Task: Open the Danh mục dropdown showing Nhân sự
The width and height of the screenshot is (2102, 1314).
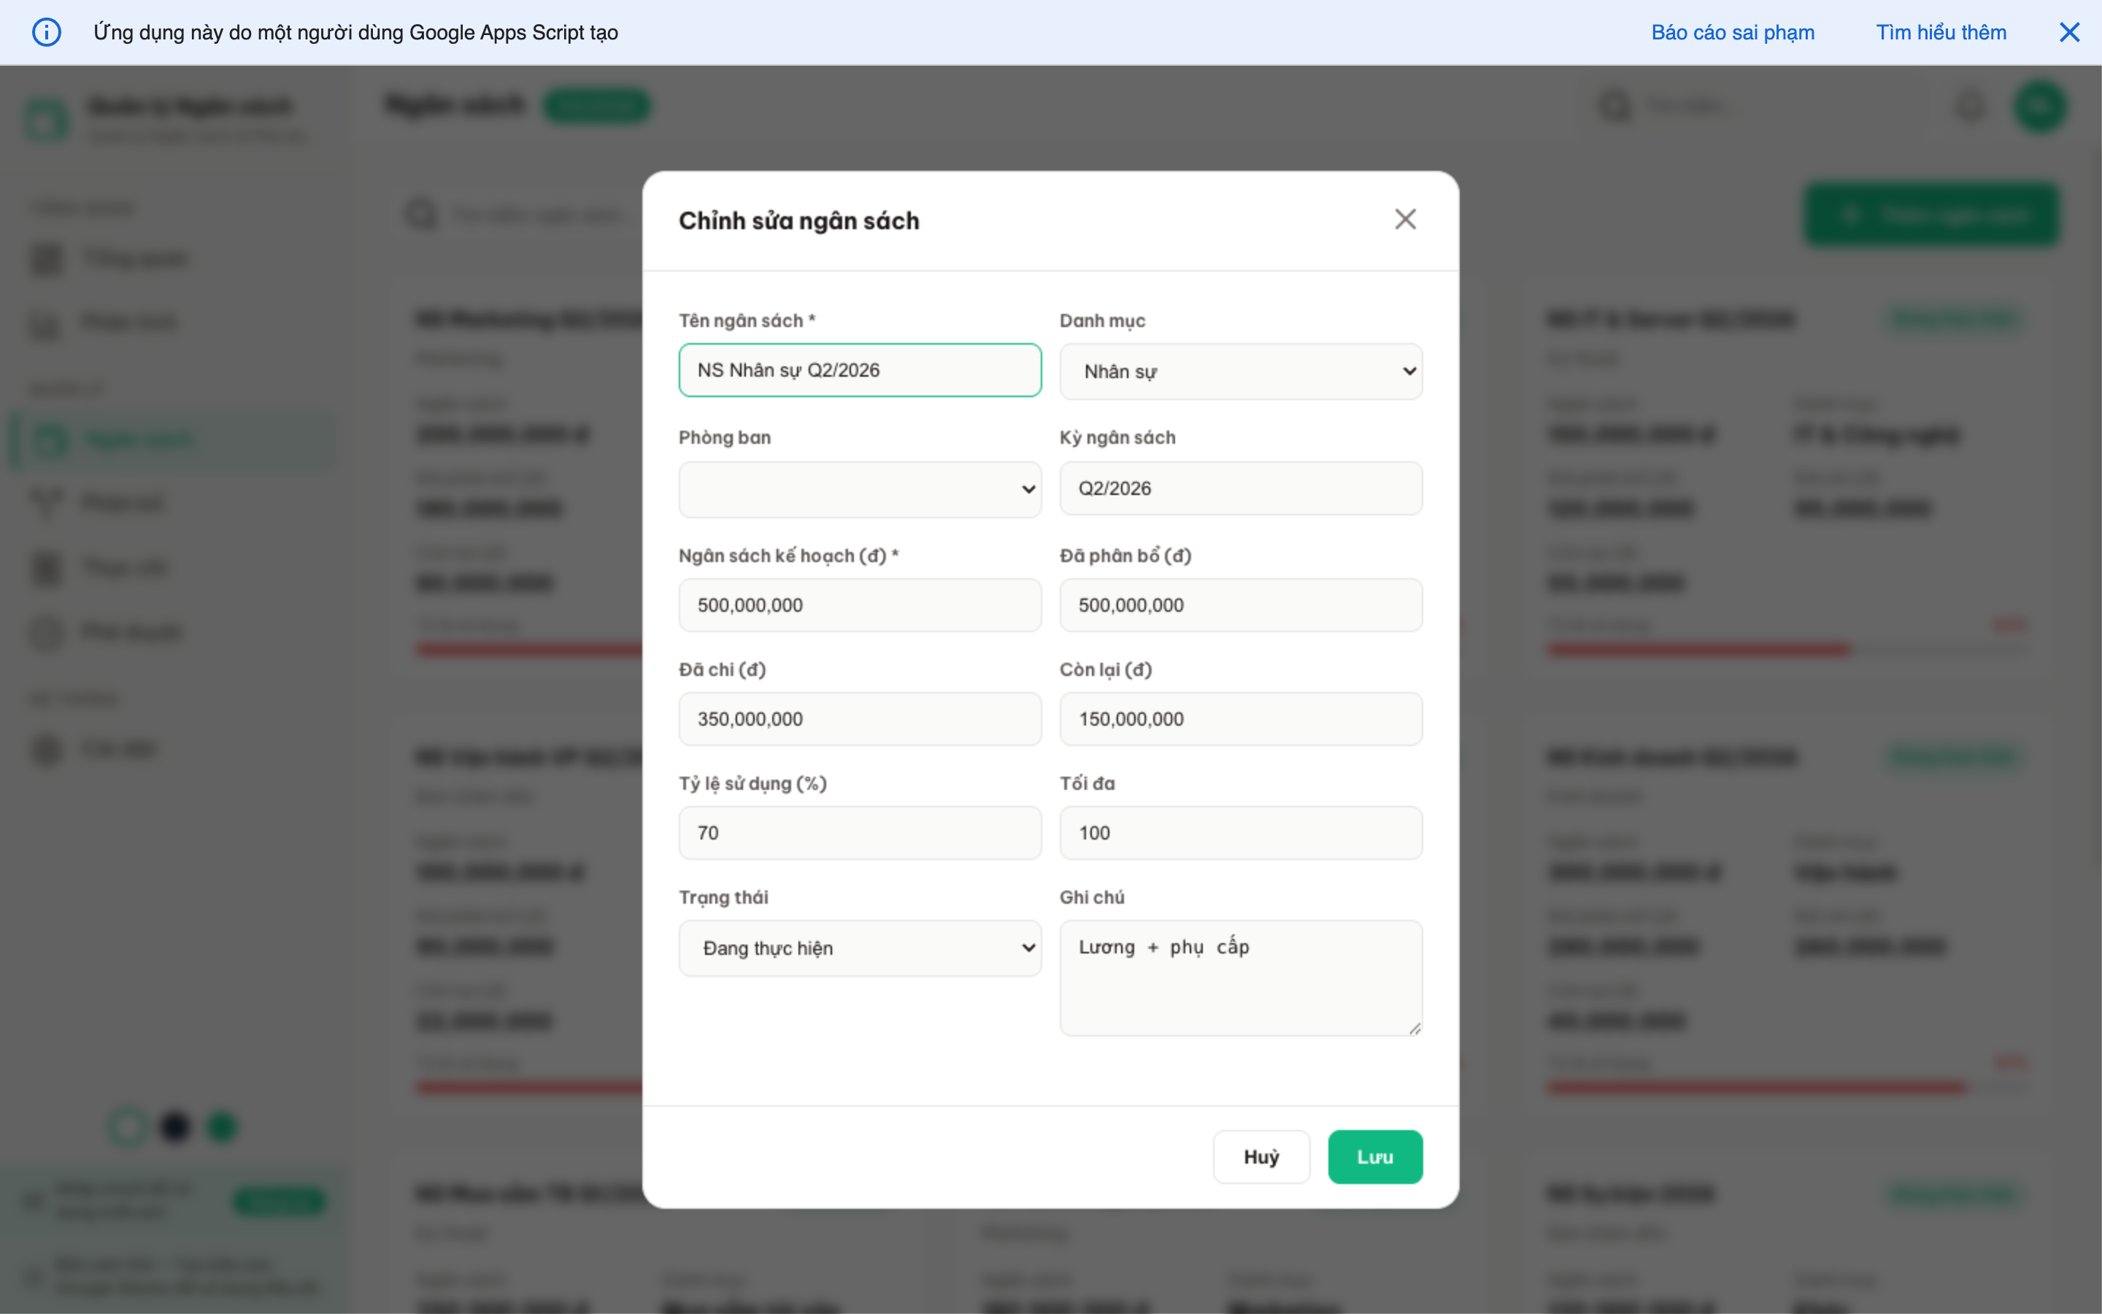Action: coord(1239,370)
